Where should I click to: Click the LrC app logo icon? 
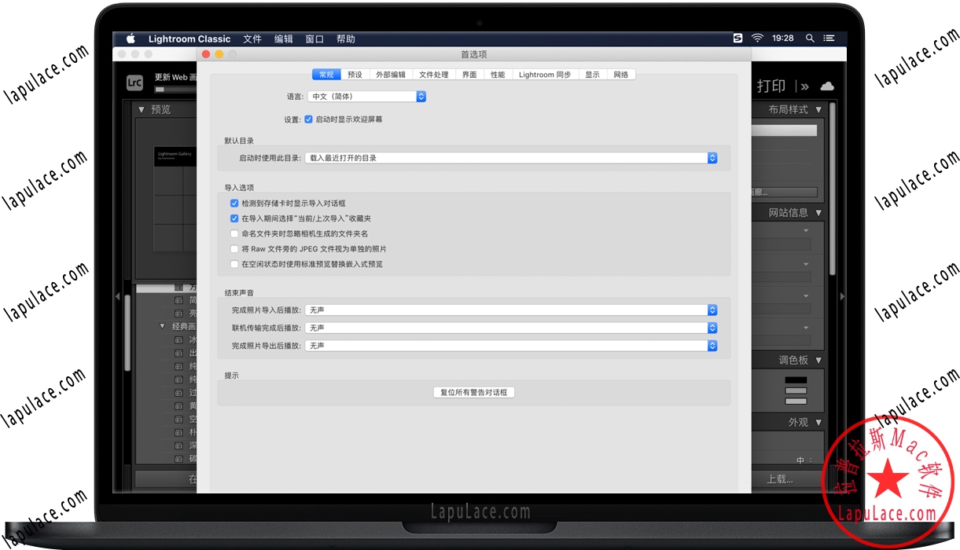click(x=133, y=82)
